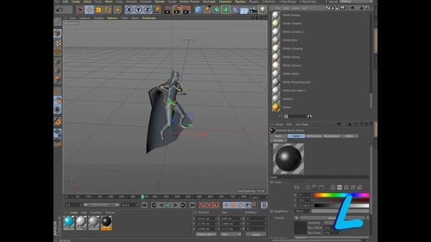431x242 pixels.
Task: Toggle Z axis lock
Action: pos(147,10)
